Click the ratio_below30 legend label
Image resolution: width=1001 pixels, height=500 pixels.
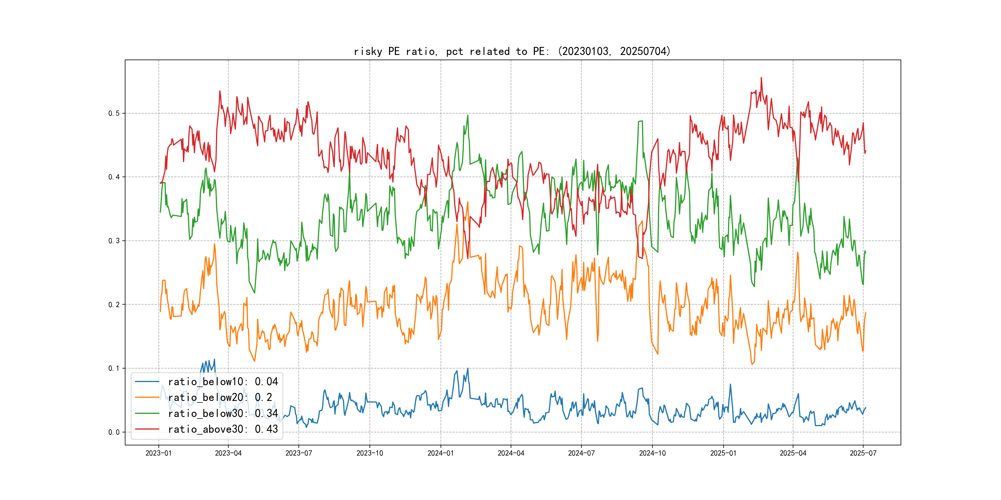[223, 414]
